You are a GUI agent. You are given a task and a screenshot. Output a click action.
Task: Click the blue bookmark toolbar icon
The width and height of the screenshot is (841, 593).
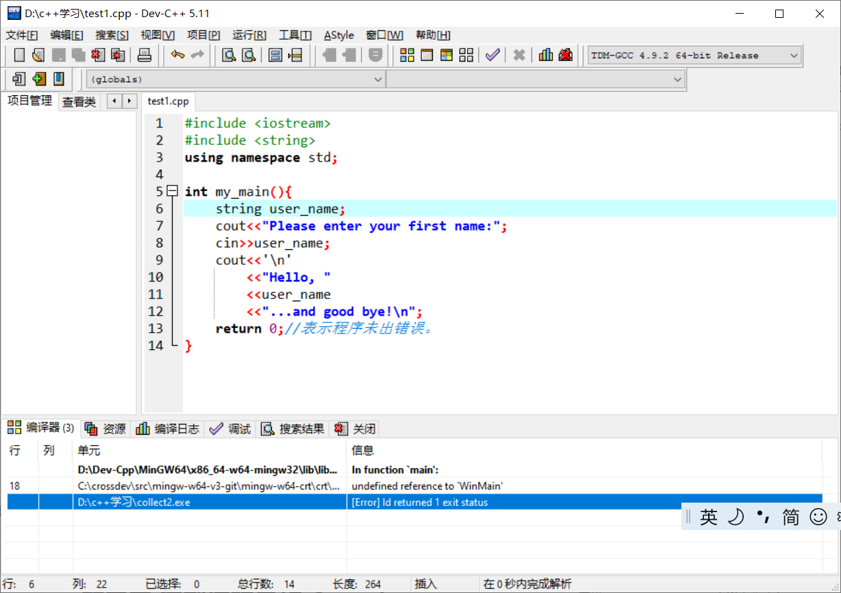click(59, 79)
